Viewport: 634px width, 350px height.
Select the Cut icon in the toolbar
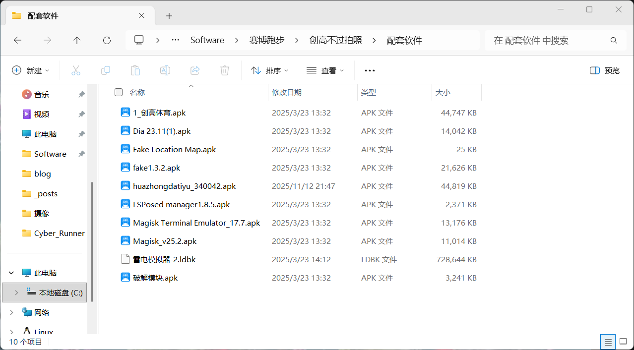(x=75, y=70)
